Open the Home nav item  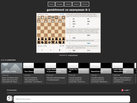(51, 4)
